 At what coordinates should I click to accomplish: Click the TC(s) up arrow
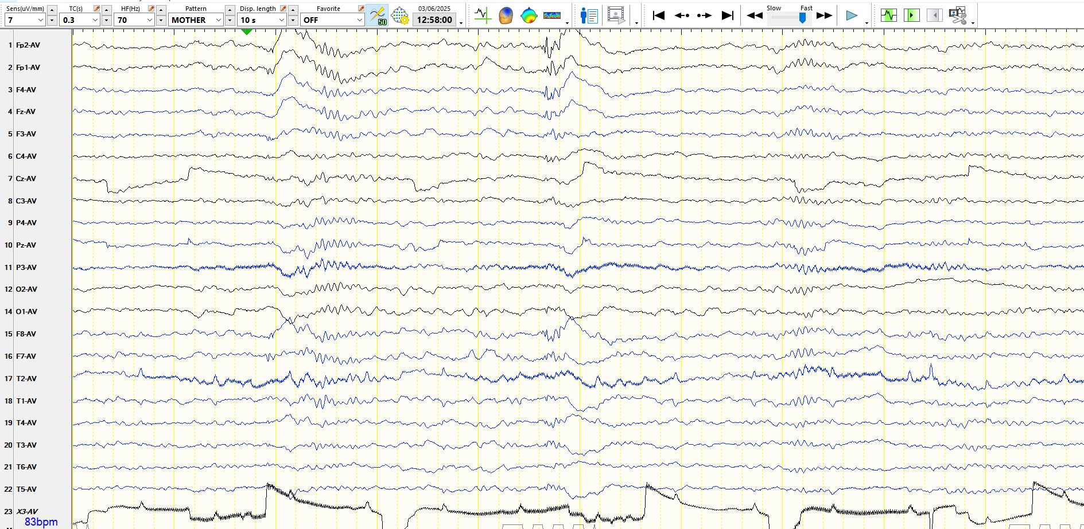[107, 10]
